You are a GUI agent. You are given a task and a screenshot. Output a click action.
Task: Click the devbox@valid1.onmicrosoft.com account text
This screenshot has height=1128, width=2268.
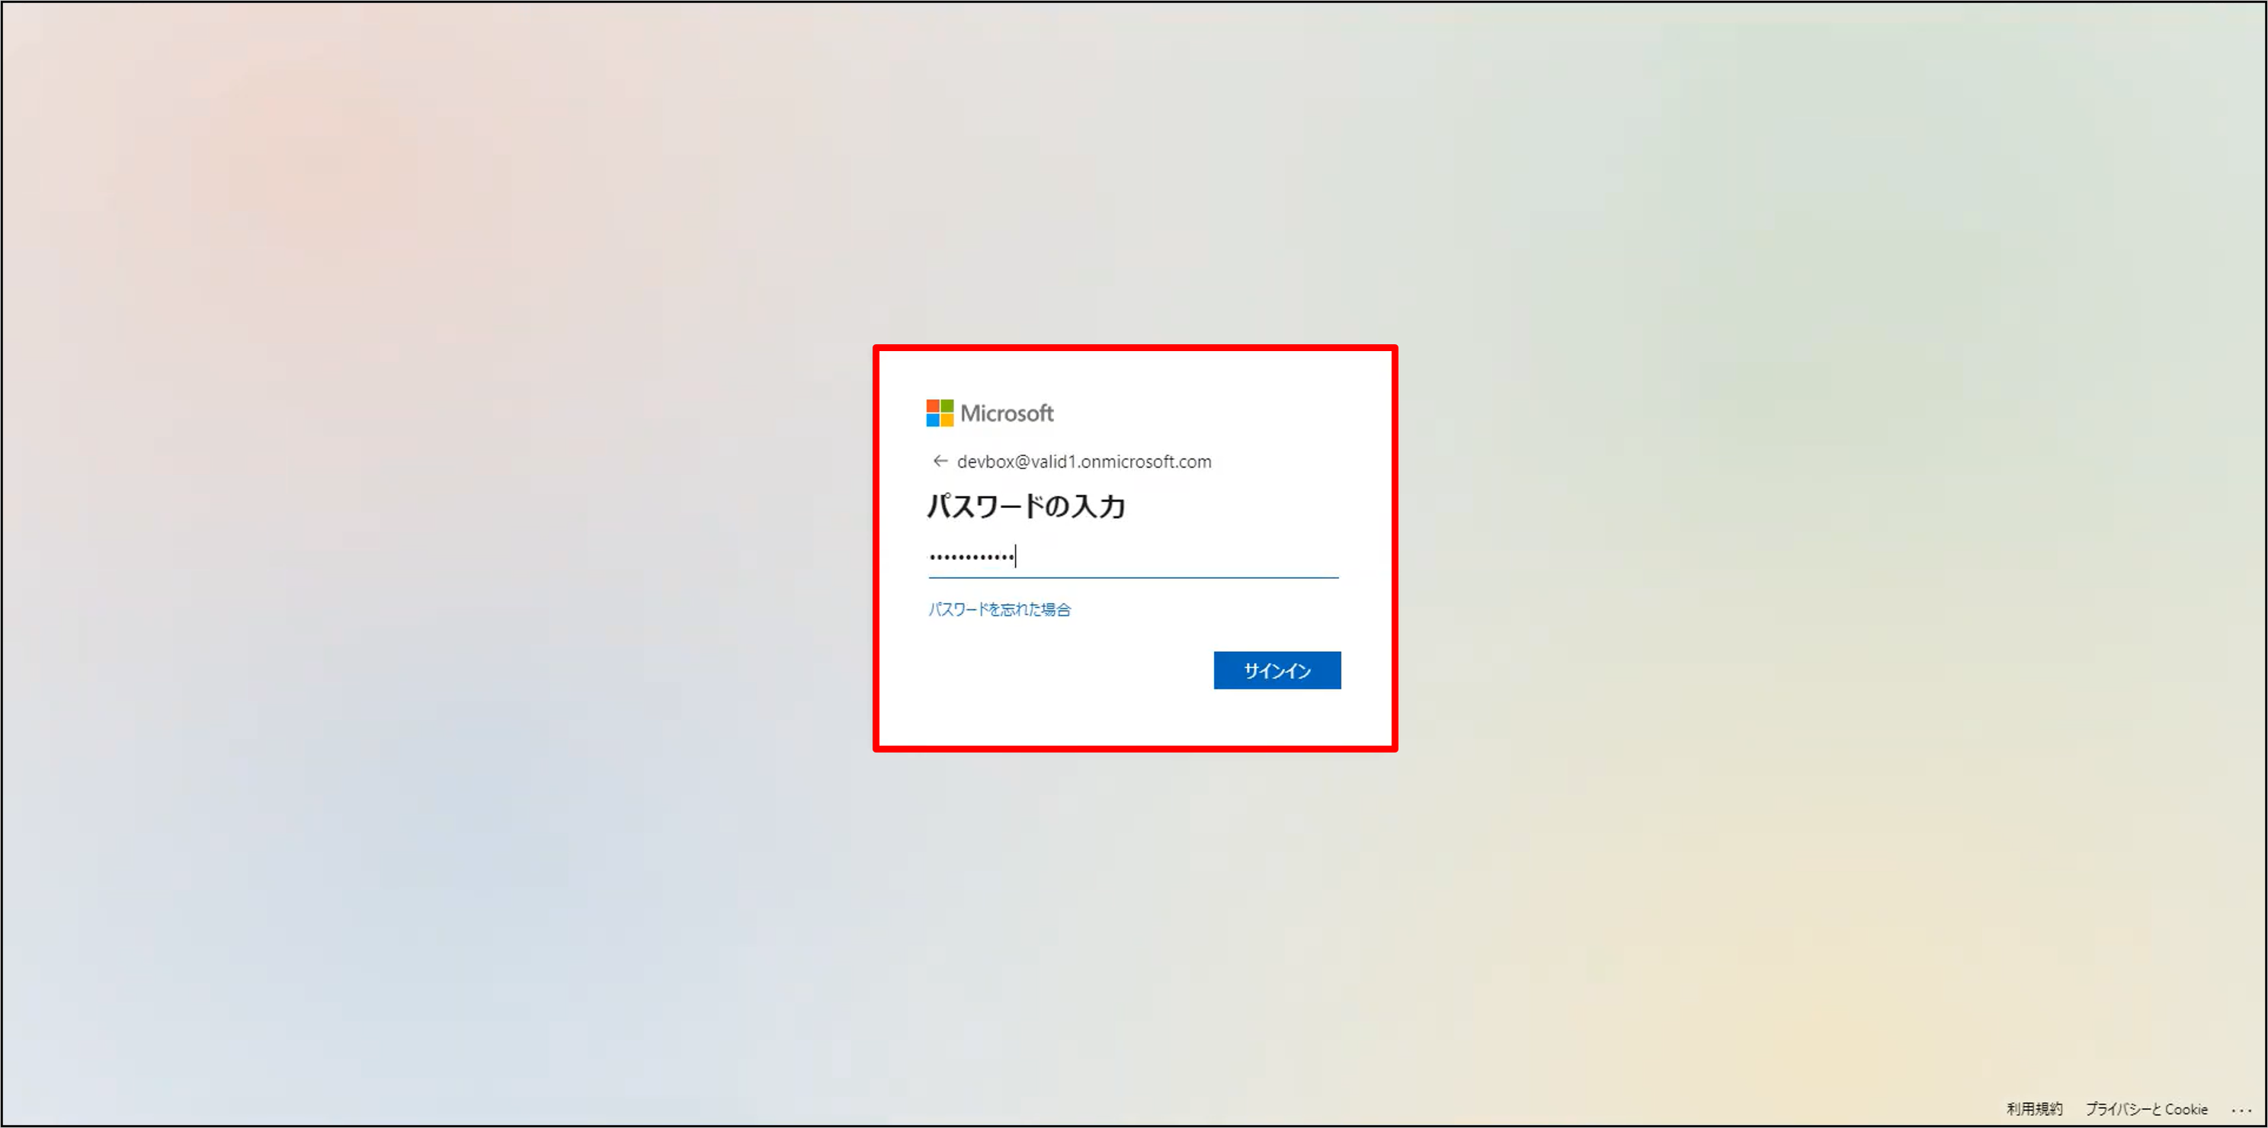1084,461
